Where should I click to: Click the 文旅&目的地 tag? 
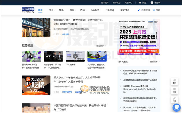click(x=67, y=92)
